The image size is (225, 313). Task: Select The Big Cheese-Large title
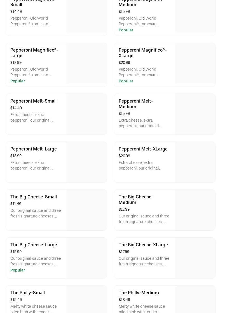[x=34, y=245]
